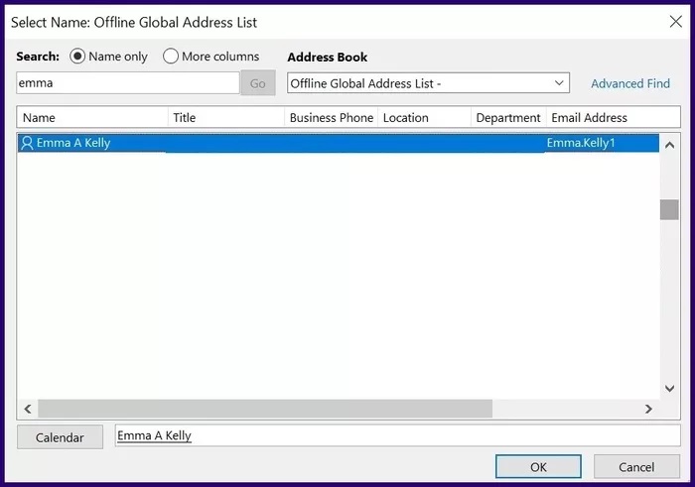
Task: Click the Cancel button
Action: click(x=636, y=466)
